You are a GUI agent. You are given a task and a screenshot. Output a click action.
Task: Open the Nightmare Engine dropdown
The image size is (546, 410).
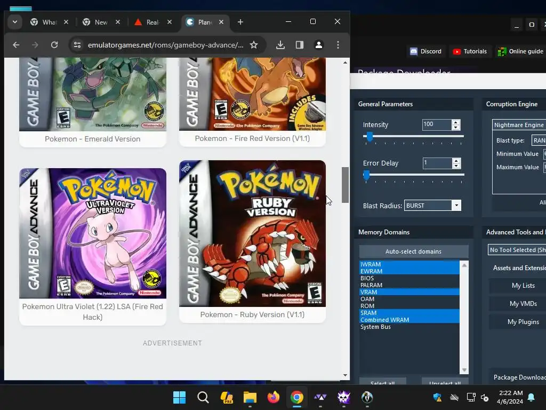point(519,125)
